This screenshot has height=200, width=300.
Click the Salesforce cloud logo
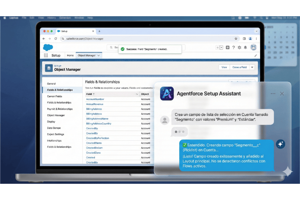coord(48,47)
